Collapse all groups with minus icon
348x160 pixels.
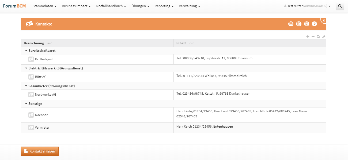(x=313, y=36)
